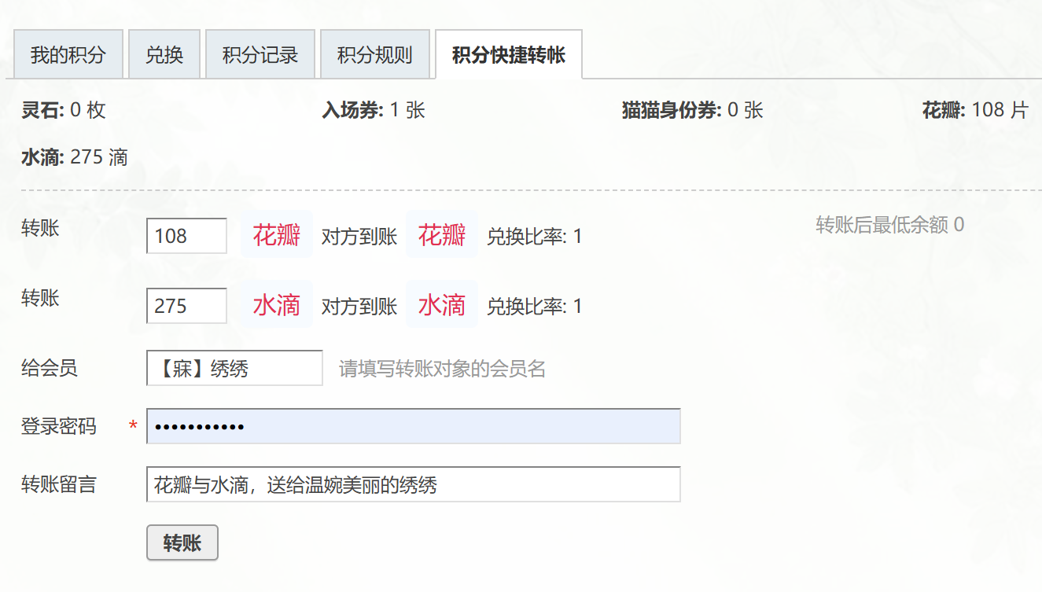Select the recipient field with 【寐】绣绣
Image resolution: width=1042 pixels, height=592 pixels.
pos(234,368)
